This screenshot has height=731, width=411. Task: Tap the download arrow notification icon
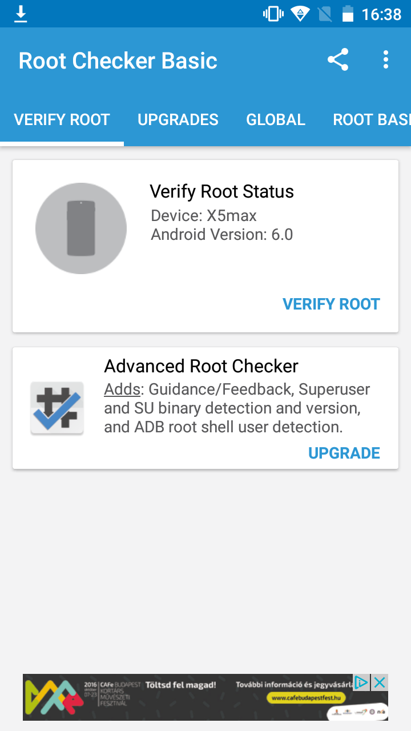[21, 14]
